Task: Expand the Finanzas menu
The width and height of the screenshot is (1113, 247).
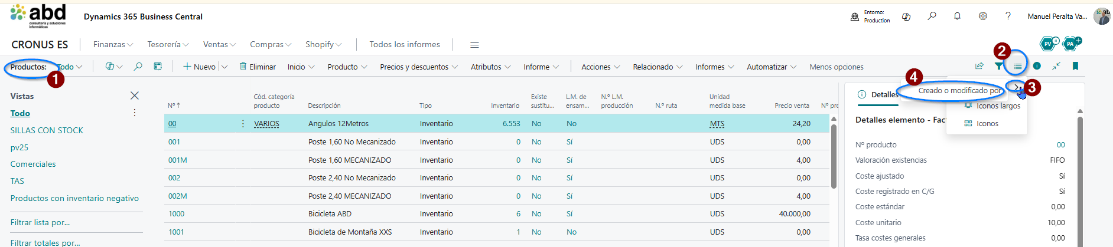Action: (x=113, y=44)
